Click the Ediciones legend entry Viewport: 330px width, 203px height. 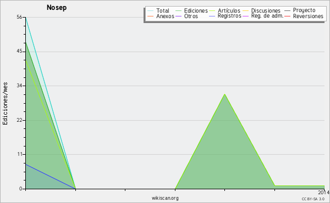pyautogui.click(x=191, y=11)
